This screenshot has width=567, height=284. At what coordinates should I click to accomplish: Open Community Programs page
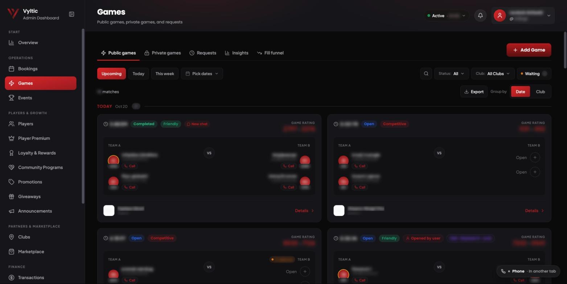[x=41, y=167]
